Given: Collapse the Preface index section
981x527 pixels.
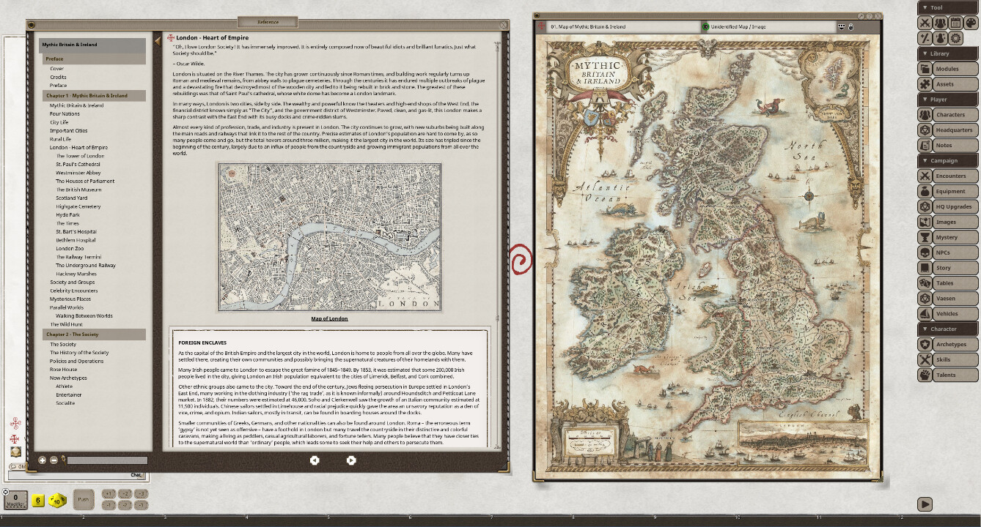Looking at the screenshot, I should tap(92, 59).
